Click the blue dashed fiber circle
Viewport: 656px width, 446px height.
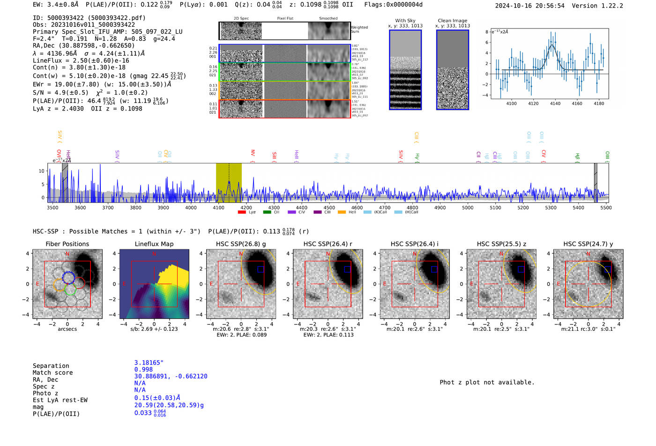[68, 277]
